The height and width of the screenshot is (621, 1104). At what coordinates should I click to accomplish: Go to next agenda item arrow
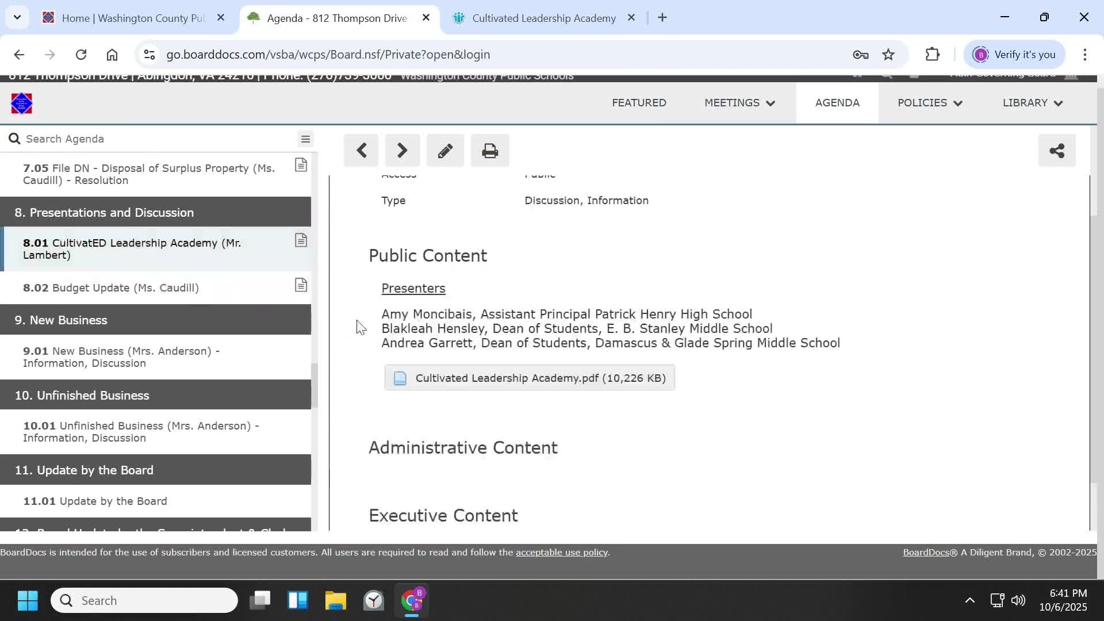tap(402, 151)
